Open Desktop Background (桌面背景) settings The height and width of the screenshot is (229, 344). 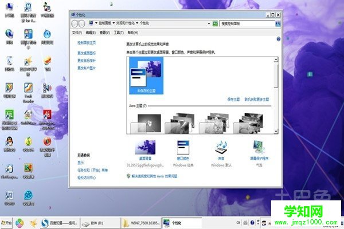coord(145,151)
